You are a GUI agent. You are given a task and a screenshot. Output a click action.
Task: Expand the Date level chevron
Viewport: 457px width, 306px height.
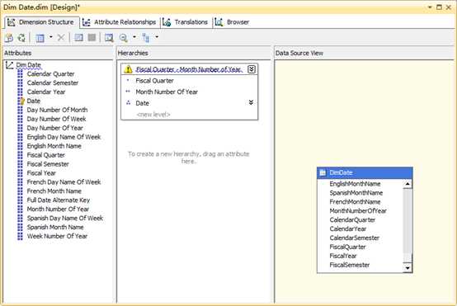(x=251, y=102)
